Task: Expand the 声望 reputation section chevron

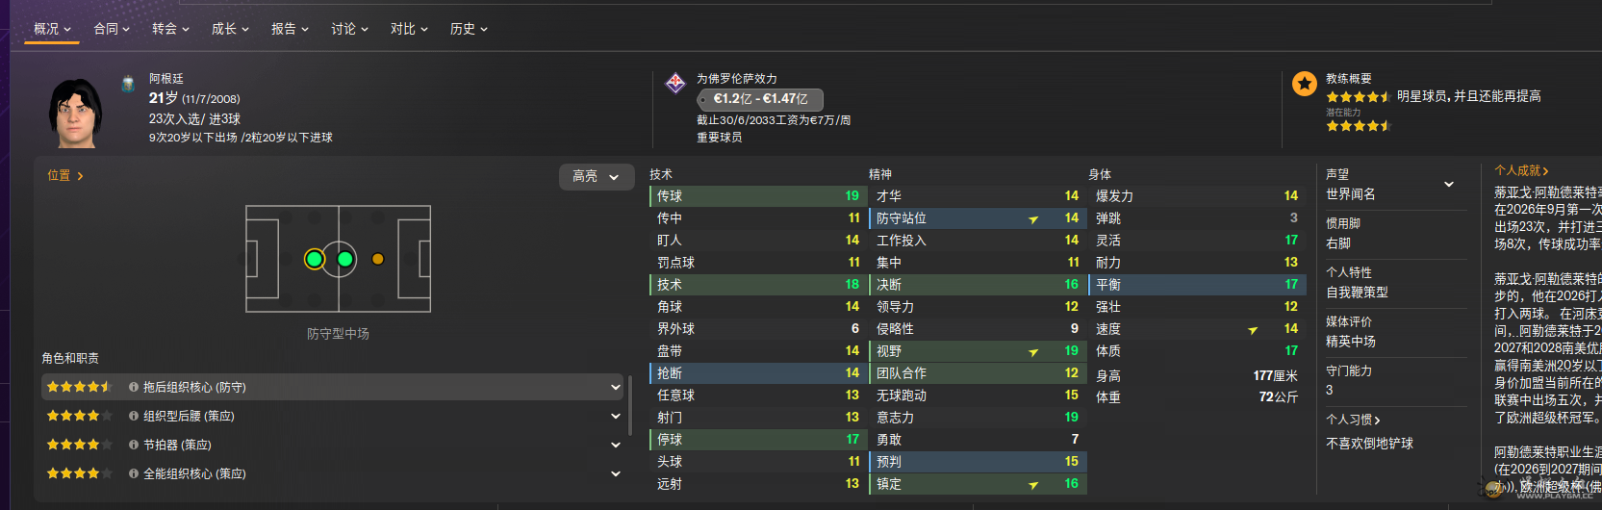Action: click(x=1449, y=184)
